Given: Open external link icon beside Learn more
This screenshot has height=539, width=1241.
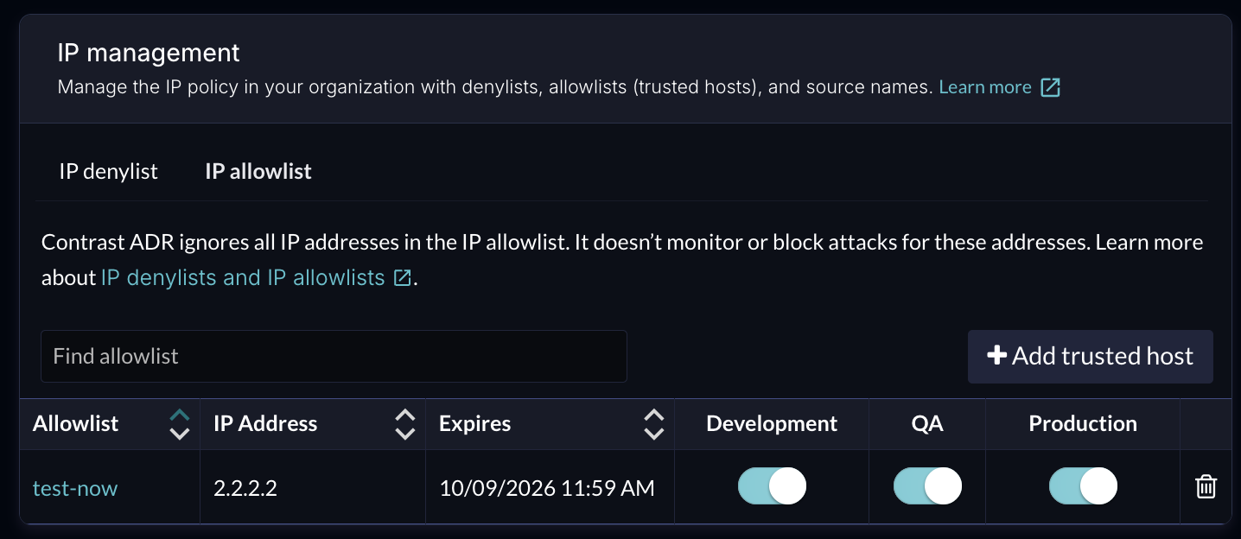Looking at the screenshot, I should (x=1050, y=87).
